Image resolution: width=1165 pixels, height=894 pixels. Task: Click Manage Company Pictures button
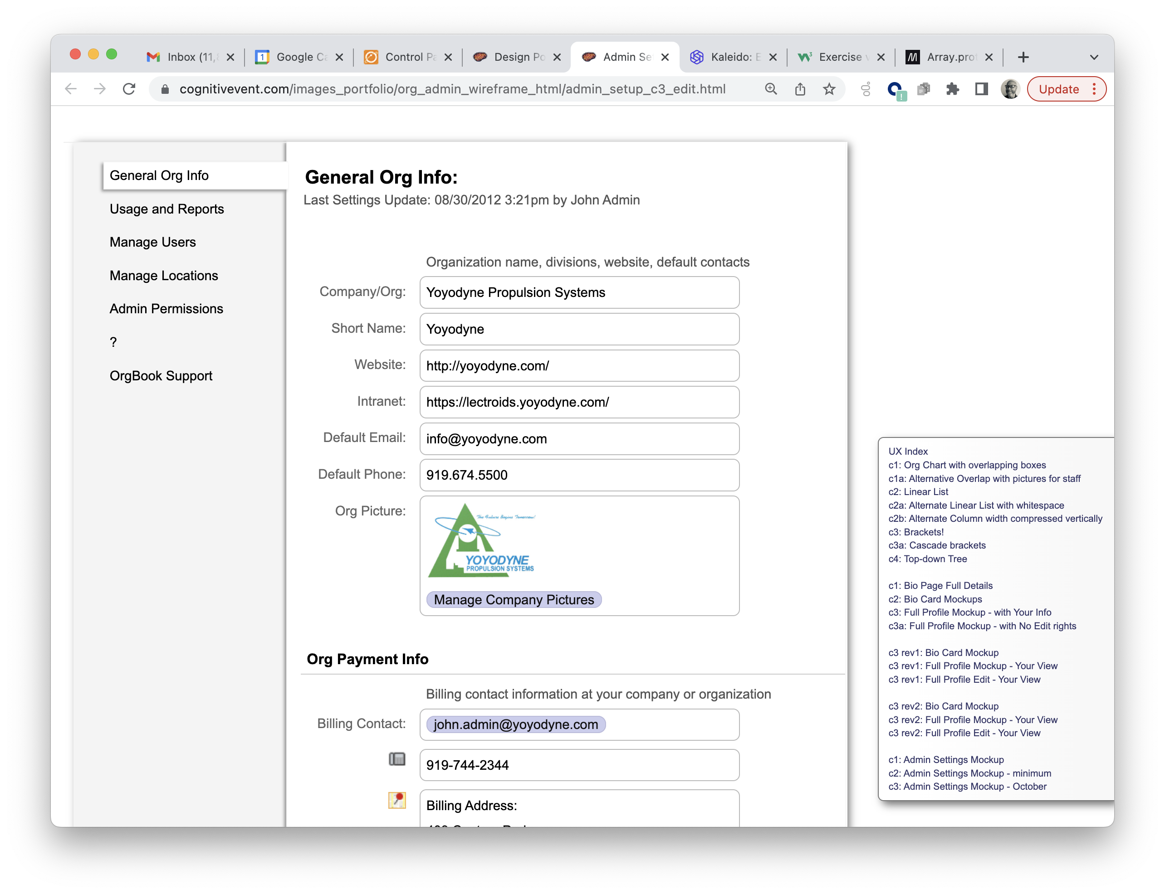click(x=514, y=600)
